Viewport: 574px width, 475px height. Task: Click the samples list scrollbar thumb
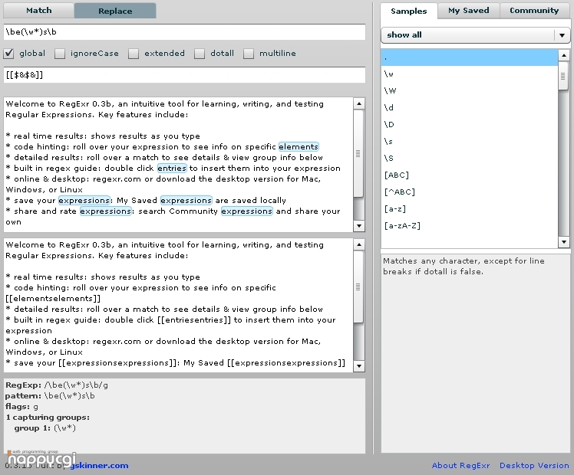pyautogui.click(x=563, y=76)
